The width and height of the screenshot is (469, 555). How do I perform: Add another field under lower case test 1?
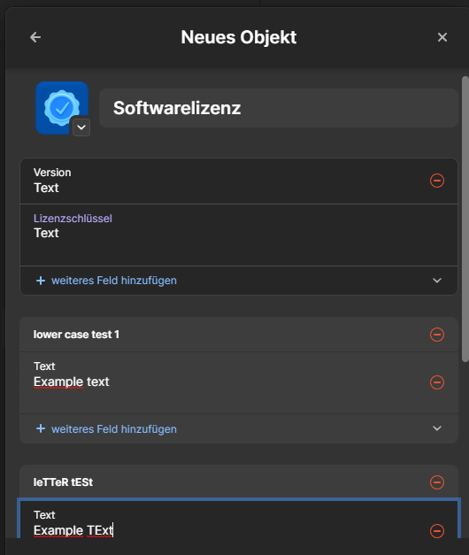[x=113, y=429]
